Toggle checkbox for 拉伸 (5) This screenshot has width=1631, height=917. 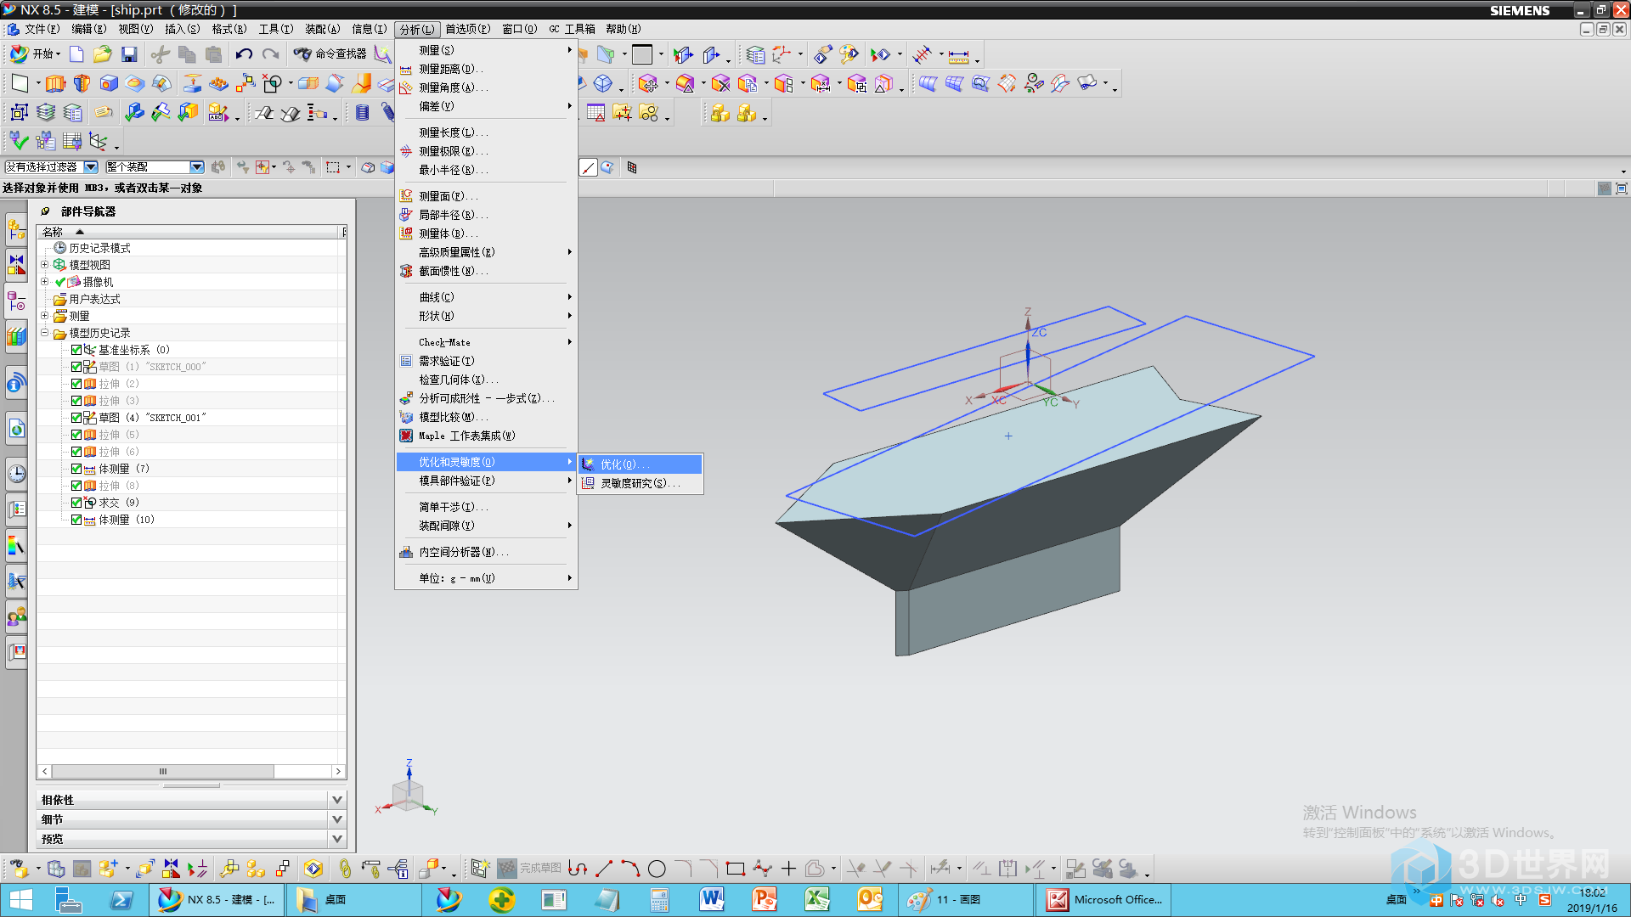(x=76, y=435)
